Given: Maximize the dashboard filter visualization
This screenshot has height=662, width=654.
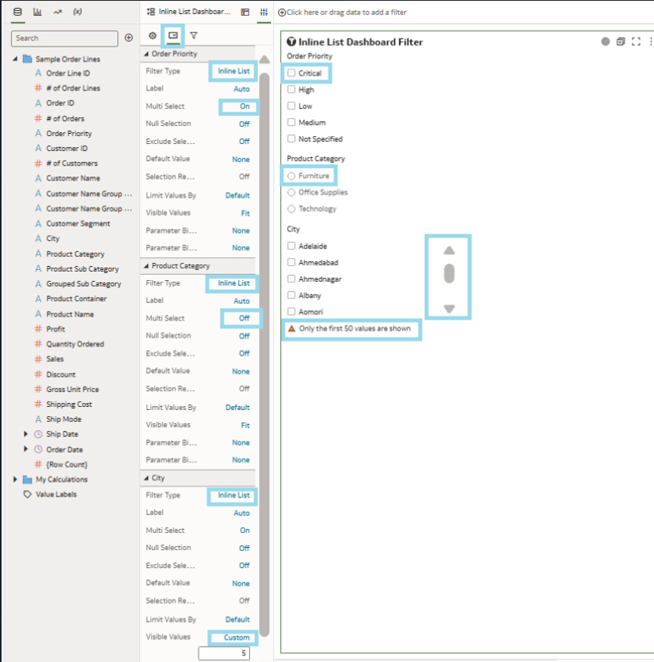Looking at the screenshot, I should point(635,41).
